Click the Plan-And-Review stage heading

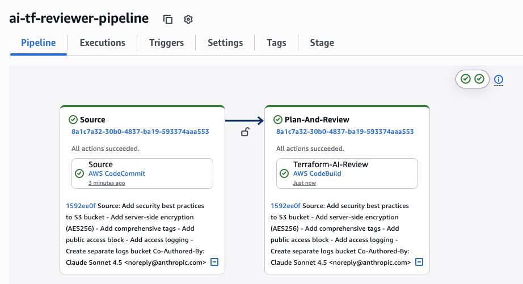pyautogui.click(x=317, y=120)
